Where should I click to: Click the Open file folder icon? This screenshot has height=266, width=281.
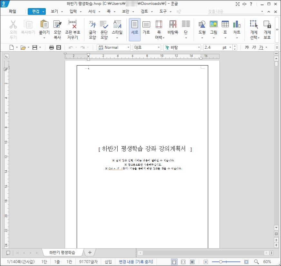click(x=23, y=47)
